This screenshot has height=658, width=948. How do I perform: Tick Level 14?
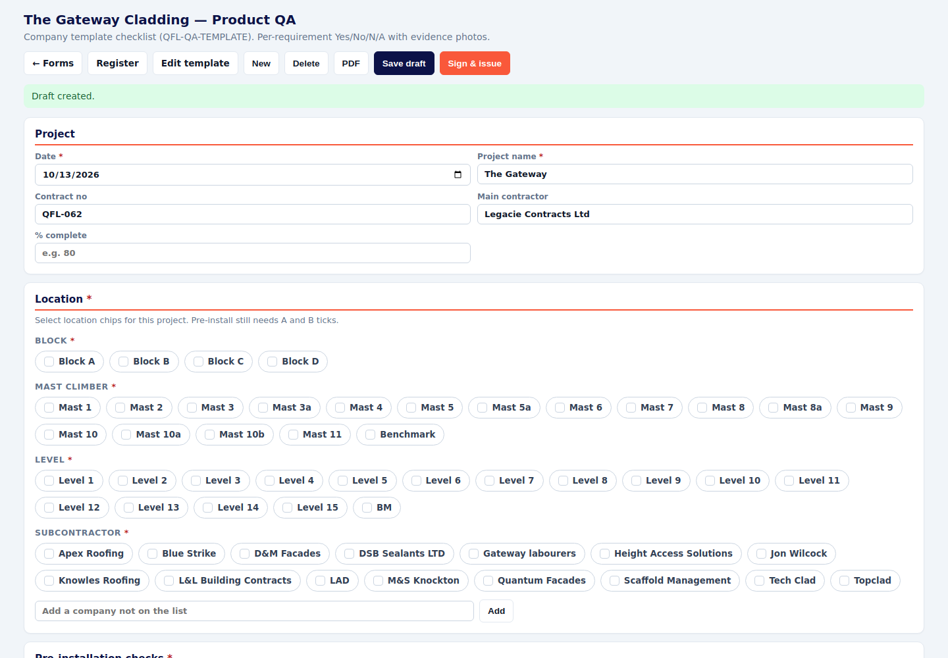coord(231,507)
